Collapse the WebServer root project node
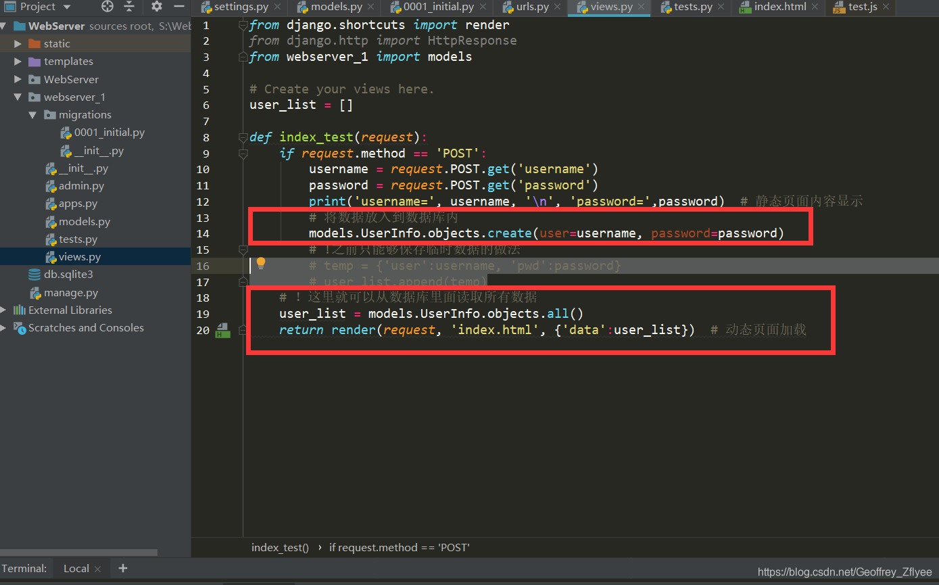The image size is (939, 585). pyautogui.click(x=3, y=26)
